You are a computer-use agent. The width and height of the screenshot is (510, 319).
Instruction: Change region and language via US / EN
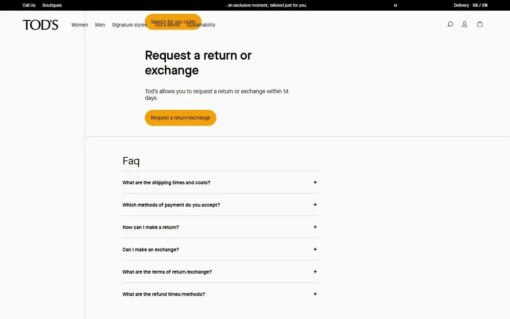point(480,5)
